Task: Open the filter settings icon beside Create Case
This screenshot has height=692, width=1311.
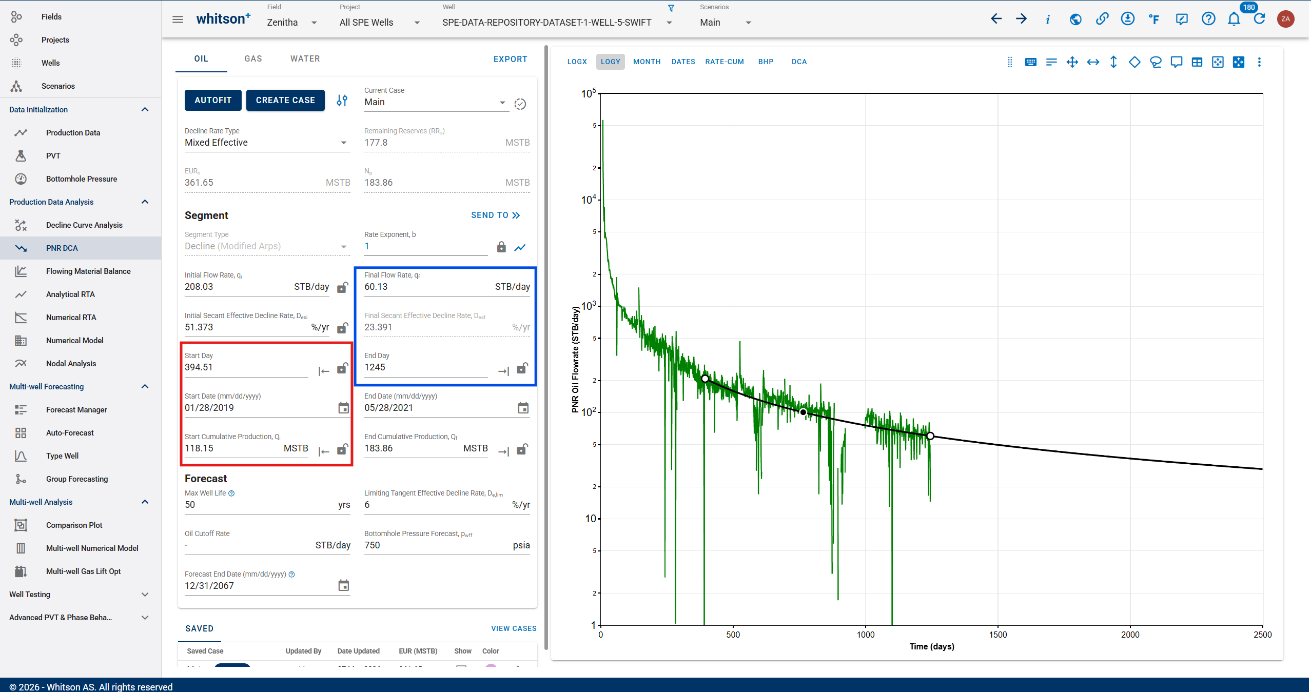Action: 342,101
